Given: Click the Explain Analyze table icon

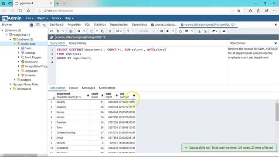Looking at the screenshot, I should coord(187,31).
